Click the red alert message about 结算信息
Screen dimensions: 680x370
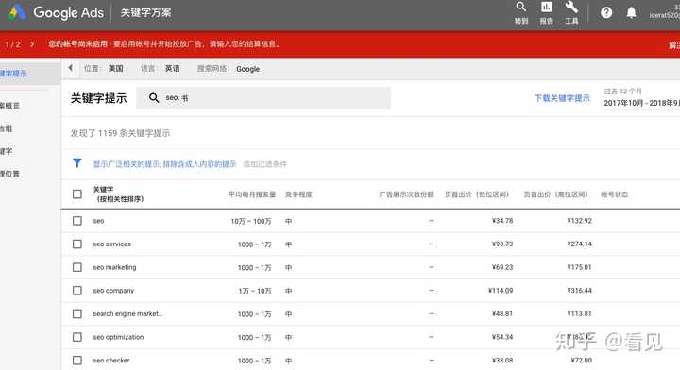click(164, 44)
